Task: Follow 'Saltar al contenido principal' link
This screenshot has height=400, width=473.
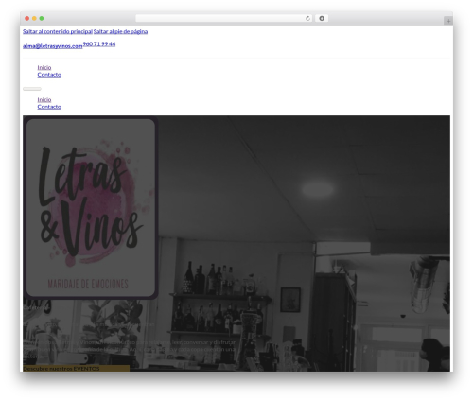Action: [58, 31]
